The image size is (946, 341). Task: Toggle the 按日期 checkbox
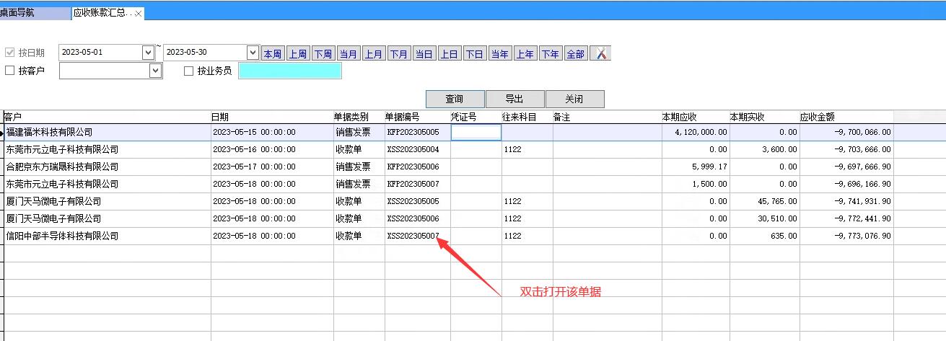[x=10, y=53]
